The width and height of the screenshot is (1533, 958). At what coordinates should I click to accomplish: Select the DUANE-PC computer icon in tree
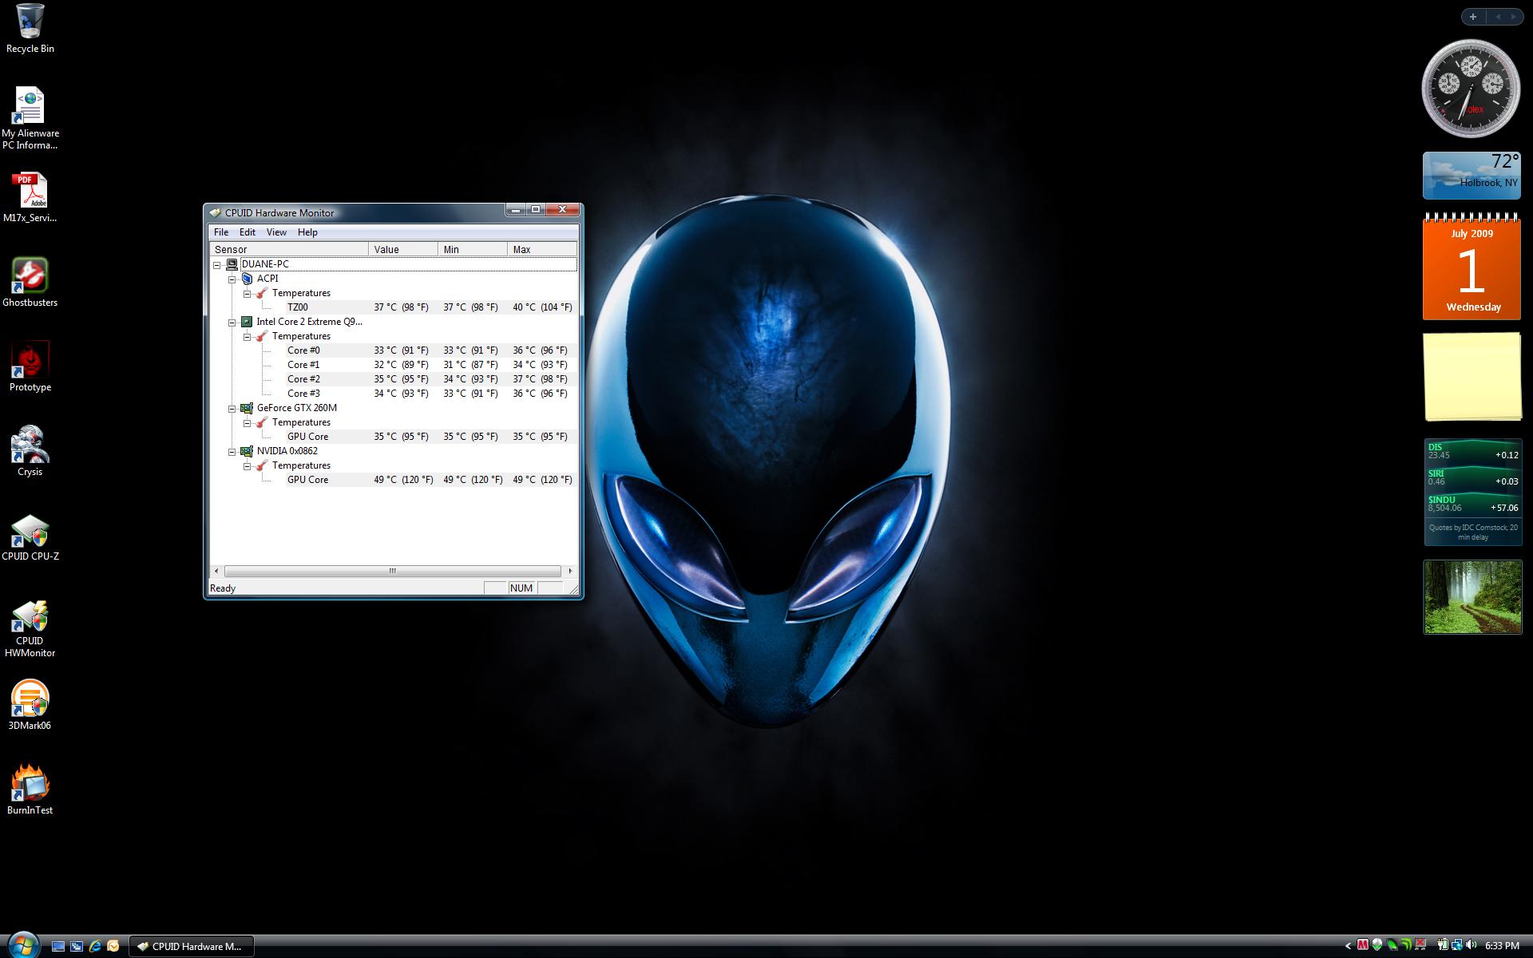[x=232, y=264]
